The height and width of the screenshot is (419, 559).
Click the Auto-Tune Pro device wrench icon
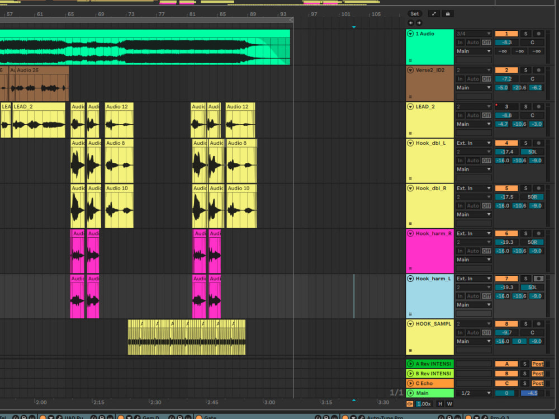coord(362,417)
